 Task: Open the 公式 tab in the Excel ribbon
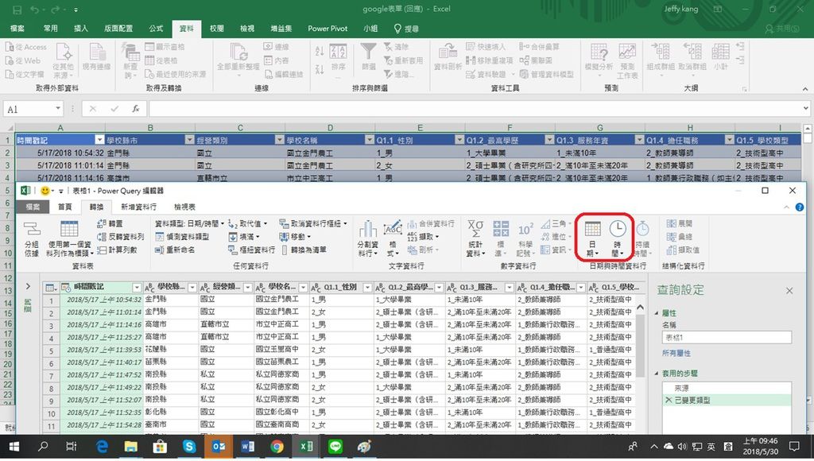tap(156, 29)
